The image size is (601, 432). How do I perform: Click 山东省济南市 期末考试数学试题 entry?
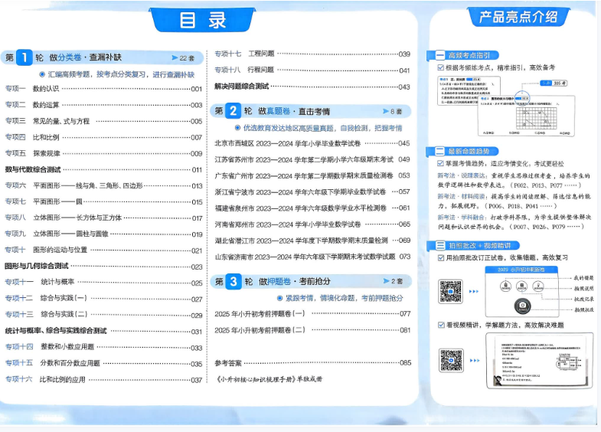[312, 257]
